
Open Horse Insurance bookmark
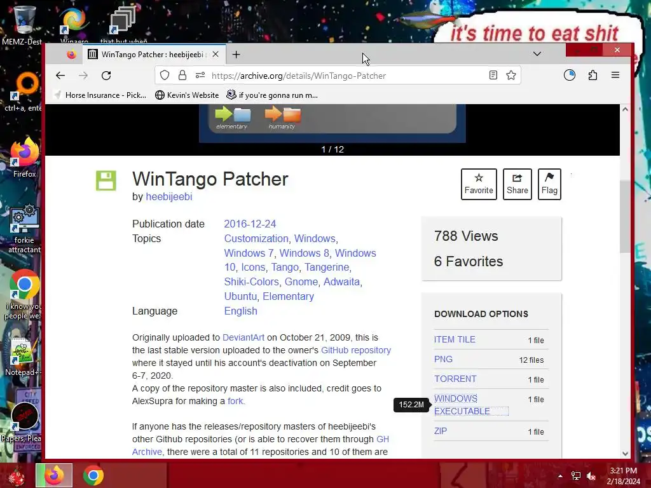100,95
